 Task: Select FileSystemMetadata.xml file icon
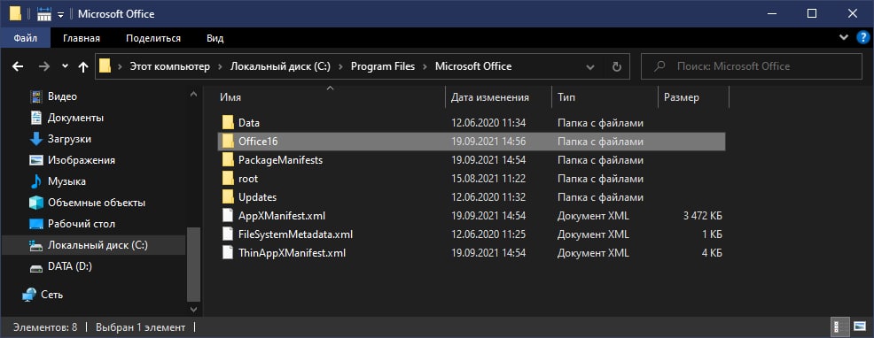228,234
